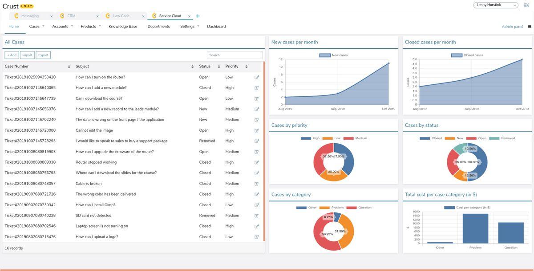Expand the Cases menu dropdown
Screen dimensions: 534x271
pyautogui.click(x=43, y=26)
